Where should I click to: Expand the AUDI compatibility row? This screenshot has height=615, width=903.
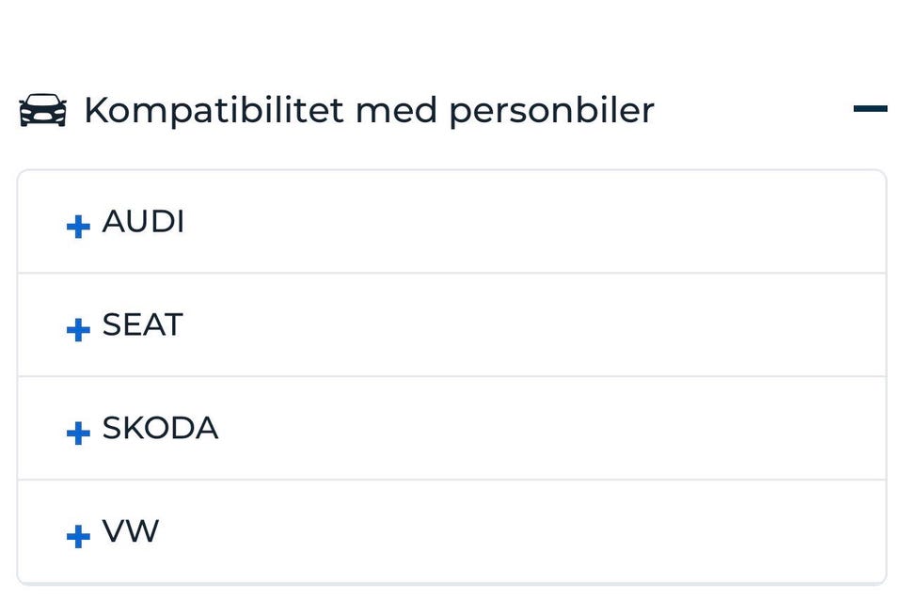tap(451, 223)
